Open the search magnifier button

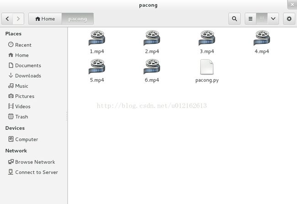(x=234, y=19)
